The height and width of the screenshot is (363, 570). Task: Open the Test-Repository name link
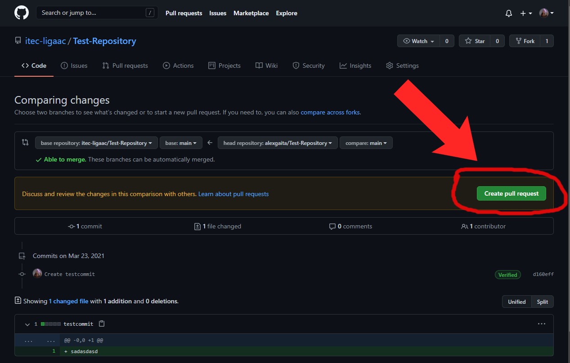pyautogui.click(x=104, y=41)
